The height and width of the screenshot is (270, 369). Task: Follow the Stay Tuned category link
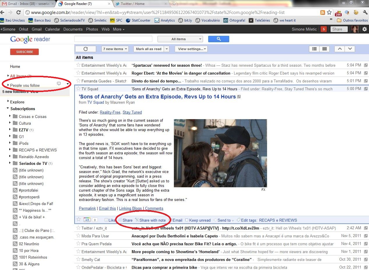coord(132,112)
